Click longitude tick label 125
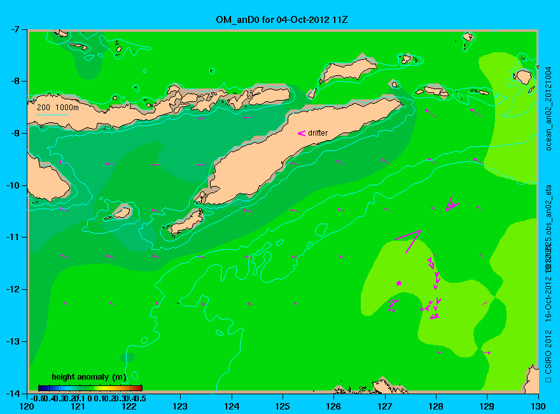This screenshot has height=414, width=560. (x=283, y=406)
